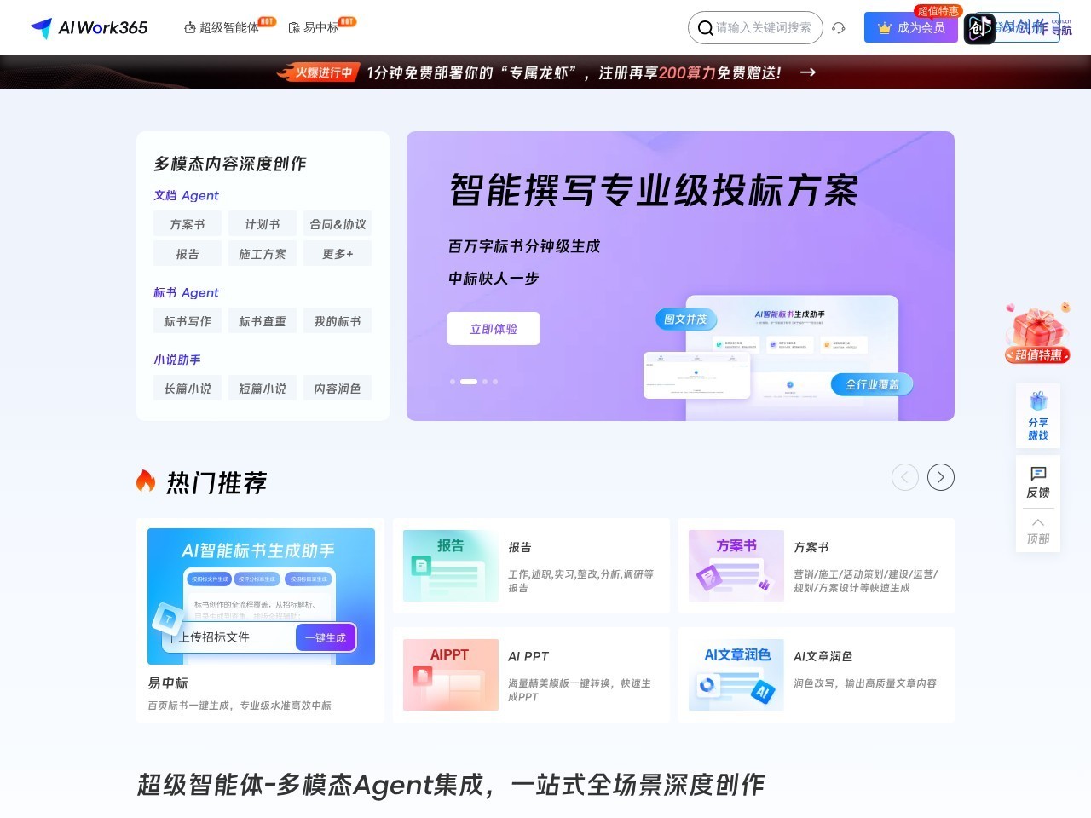This screenshot has width=1091, height=818.
Task: Select 方案书 under 文档 Agent
Action: [x=188, y=224]
